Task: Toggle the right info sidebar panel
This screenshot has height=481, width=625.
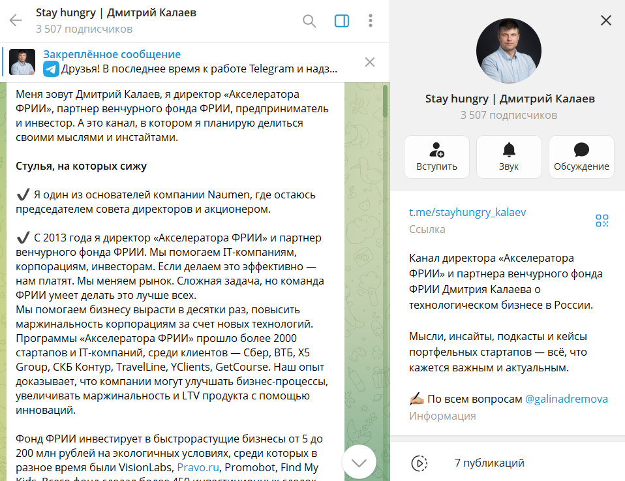Action: [342, 21]
